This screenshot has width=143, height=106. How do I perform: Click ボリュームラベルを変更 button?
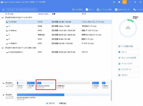[x=128, y=58]
